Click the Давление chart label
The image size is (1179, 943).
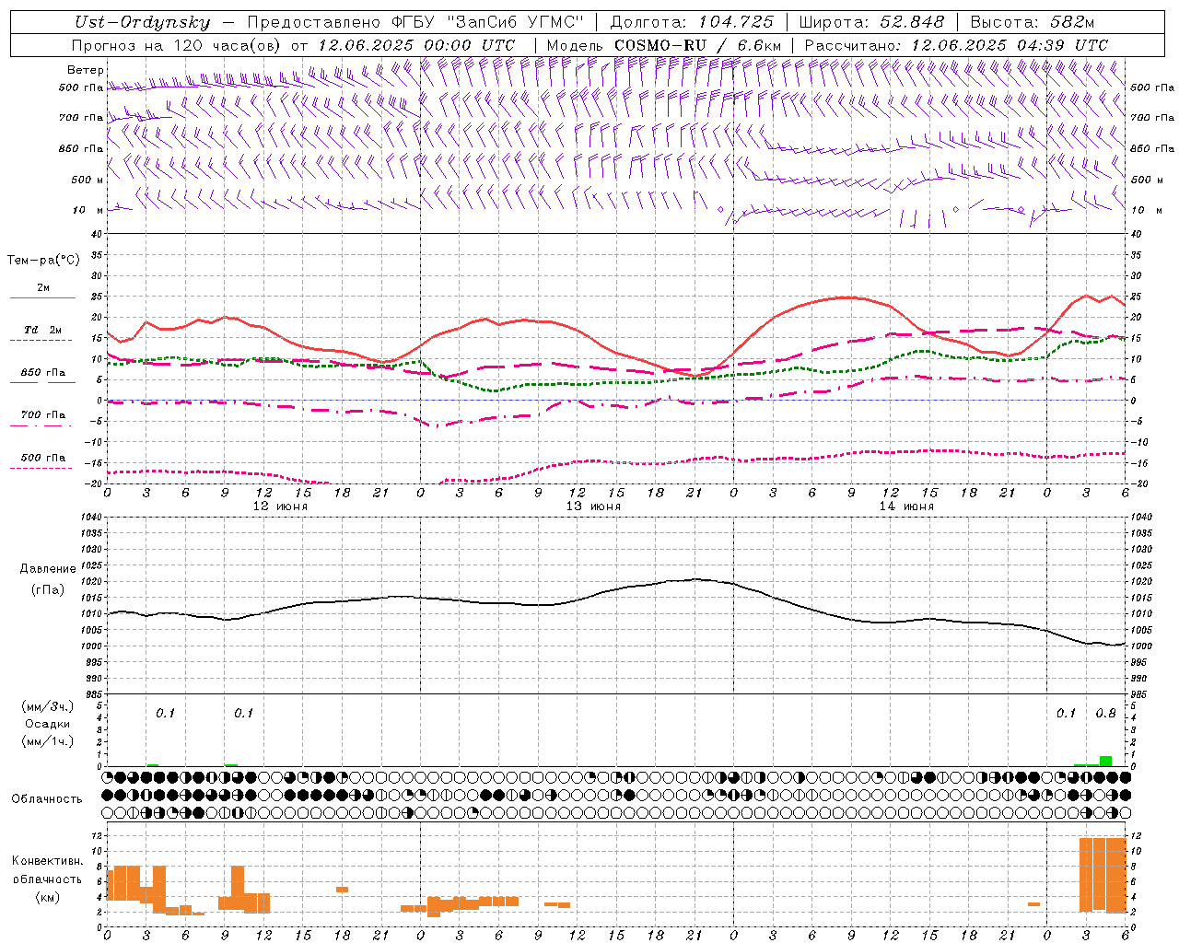click(x=47, y=569)
